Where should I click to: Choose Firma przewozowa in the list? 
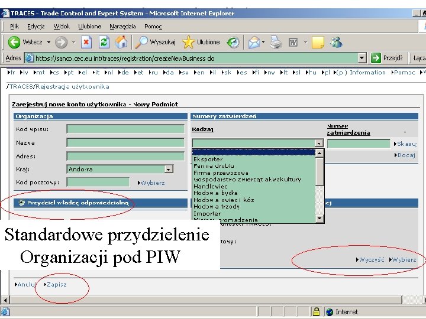coord(254,172)
